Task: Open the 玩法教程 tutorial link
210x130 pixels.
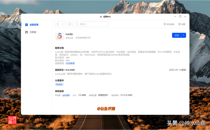Action: tap(70, 63)
